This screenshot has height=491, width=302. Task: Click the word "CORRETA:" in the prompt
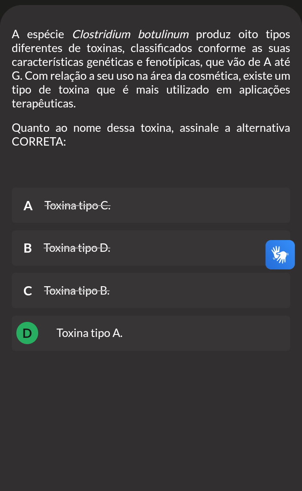tap(39, 142)
